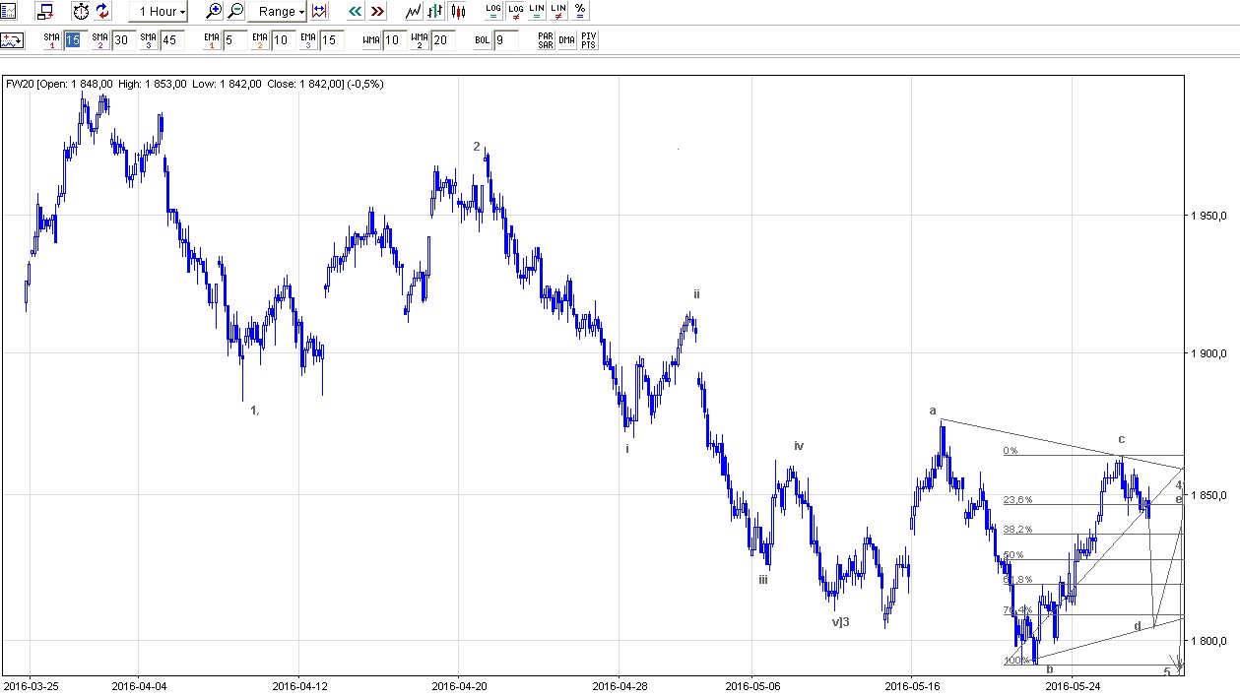Edit the EMA 1 period field showing 5
1240x698 pixels.
233,40
